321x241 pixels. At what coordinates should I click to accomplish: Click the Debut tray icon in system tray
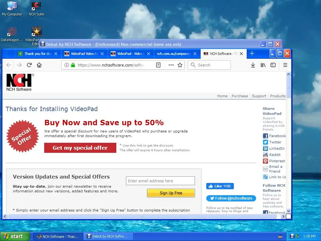pos(292,236)
